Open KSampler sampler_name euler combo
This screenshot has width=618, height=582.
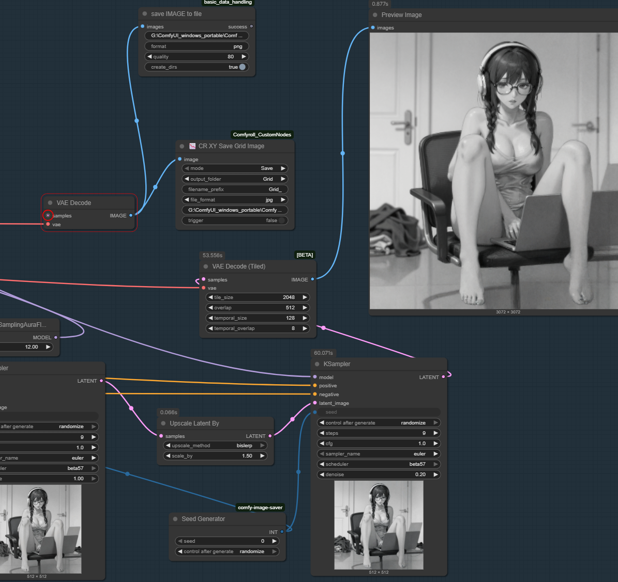(379, 454)
